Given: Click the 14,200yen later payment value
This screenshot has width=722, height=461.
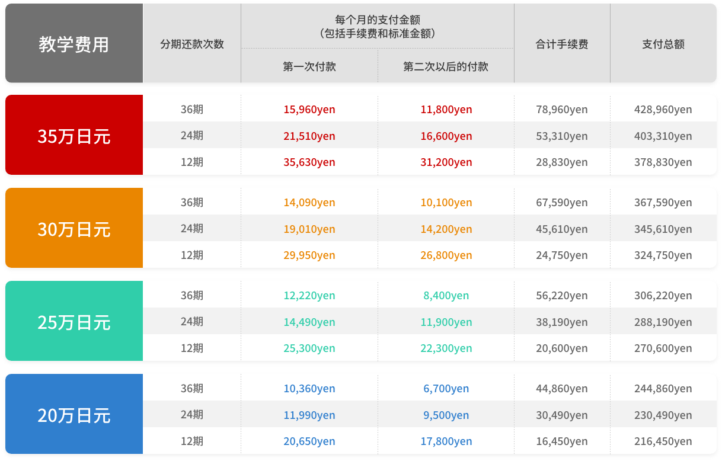Looking at the screenshot, I should pos(446,229).
